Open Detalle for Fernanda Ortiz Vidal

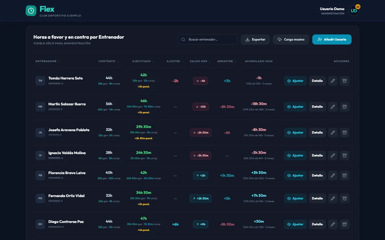click(317, 198)
